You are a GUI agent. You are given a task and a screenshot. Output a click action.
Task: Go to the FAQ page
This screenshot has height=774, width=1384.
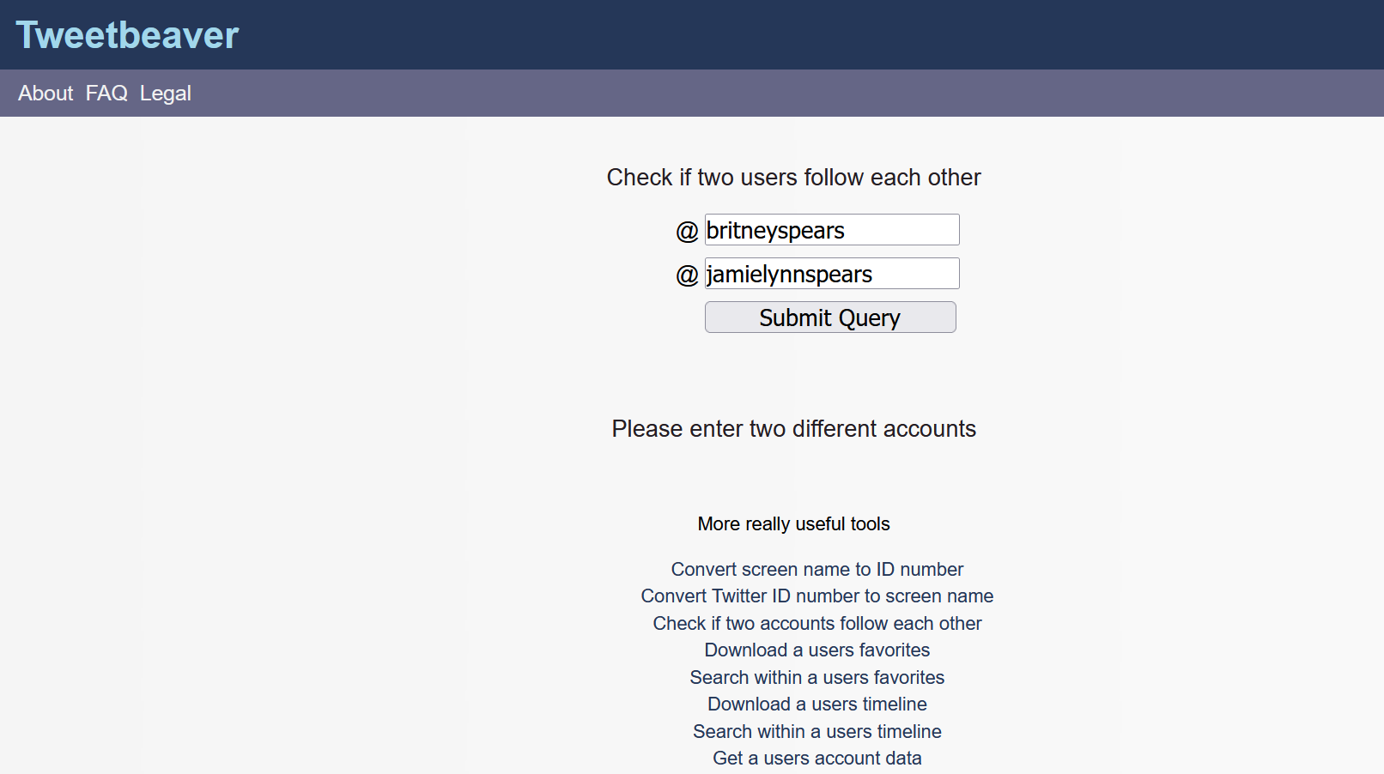(x=106, y=94)
